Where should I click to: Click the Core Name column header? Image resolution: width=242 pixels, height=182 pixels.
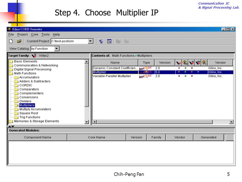coord(97,138)
